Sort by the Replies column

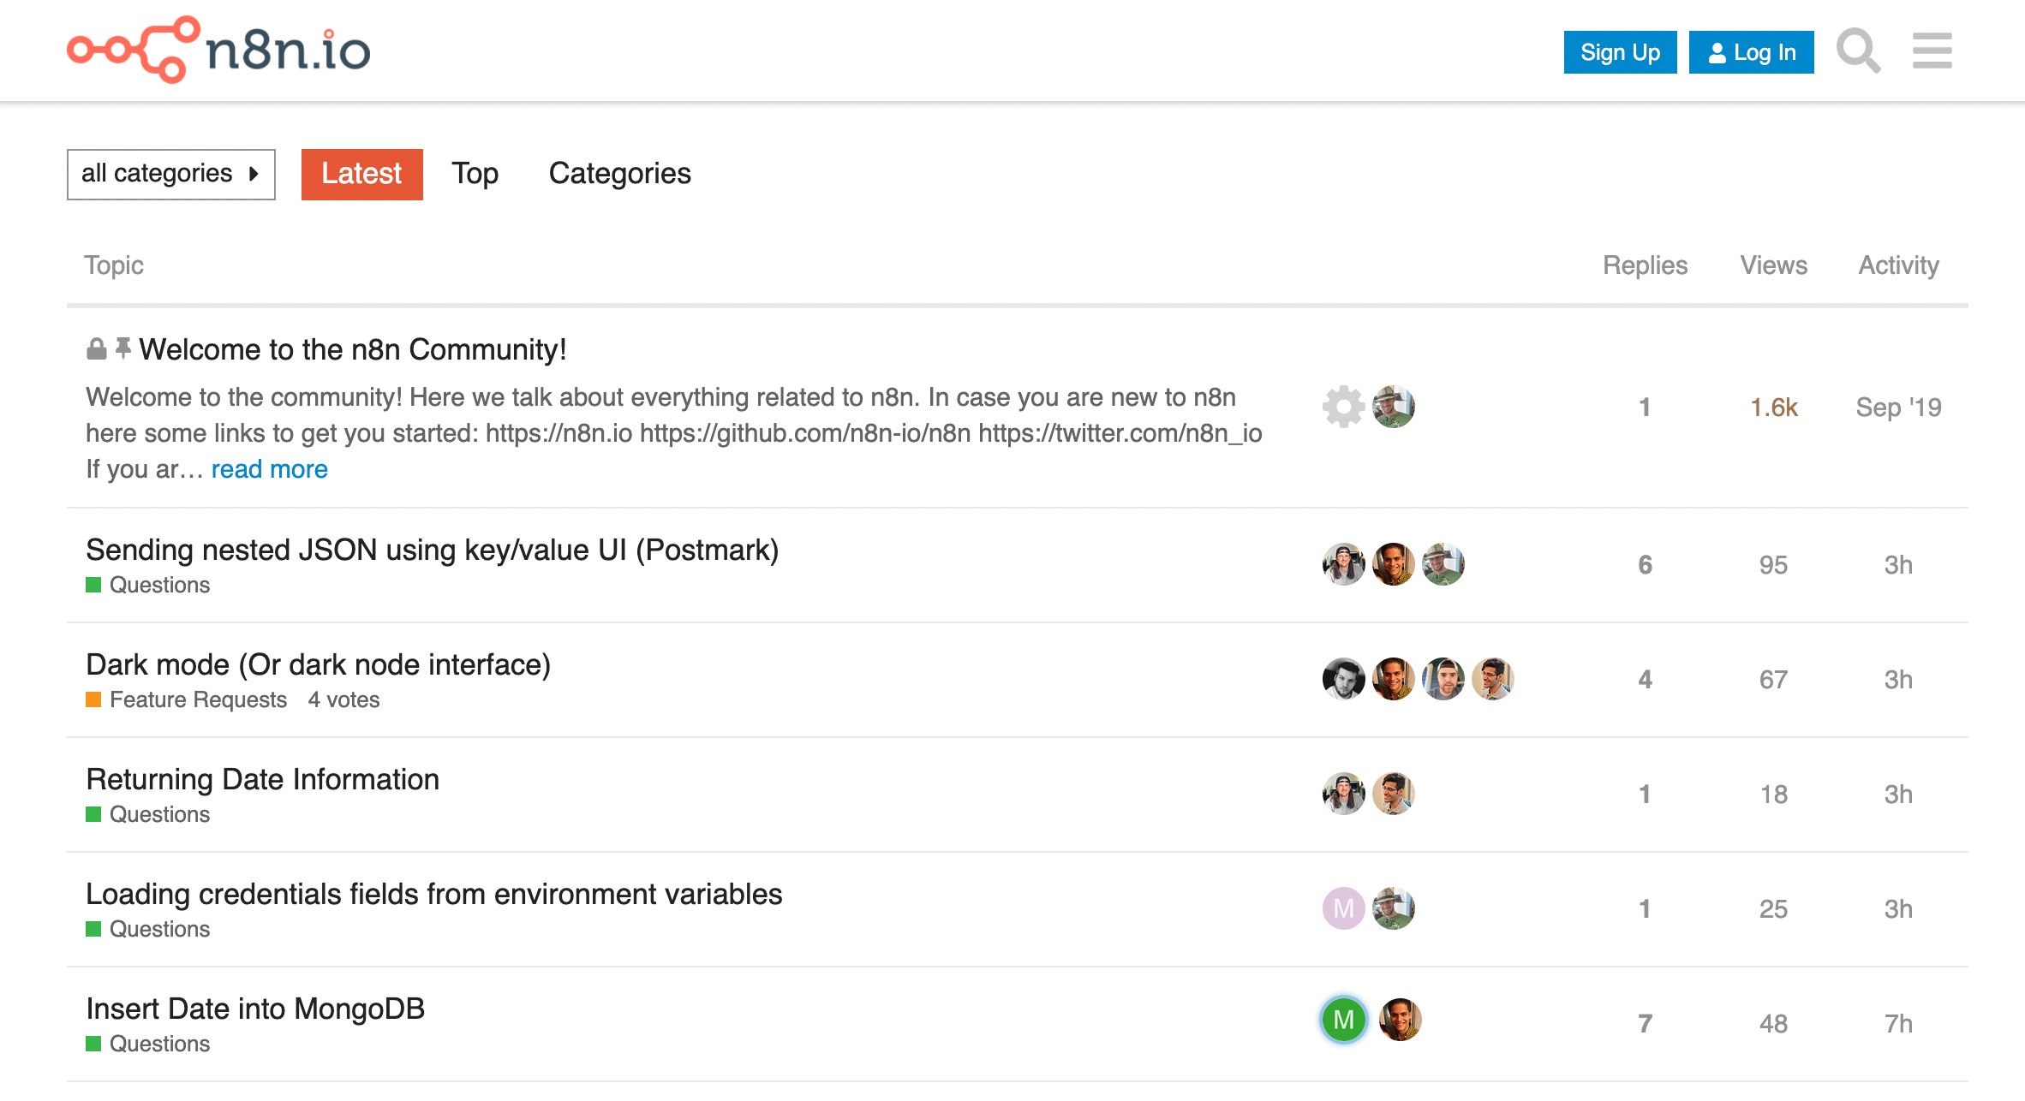(x=1646, y=265)
